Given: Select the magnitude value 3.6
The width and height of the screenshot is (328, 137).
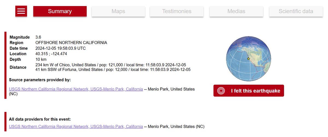Looking at the screenshot, I should 39,37.
